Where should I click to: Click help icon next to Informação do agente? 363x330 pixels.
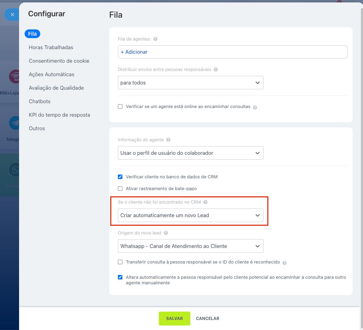click(x=168, y=140)
